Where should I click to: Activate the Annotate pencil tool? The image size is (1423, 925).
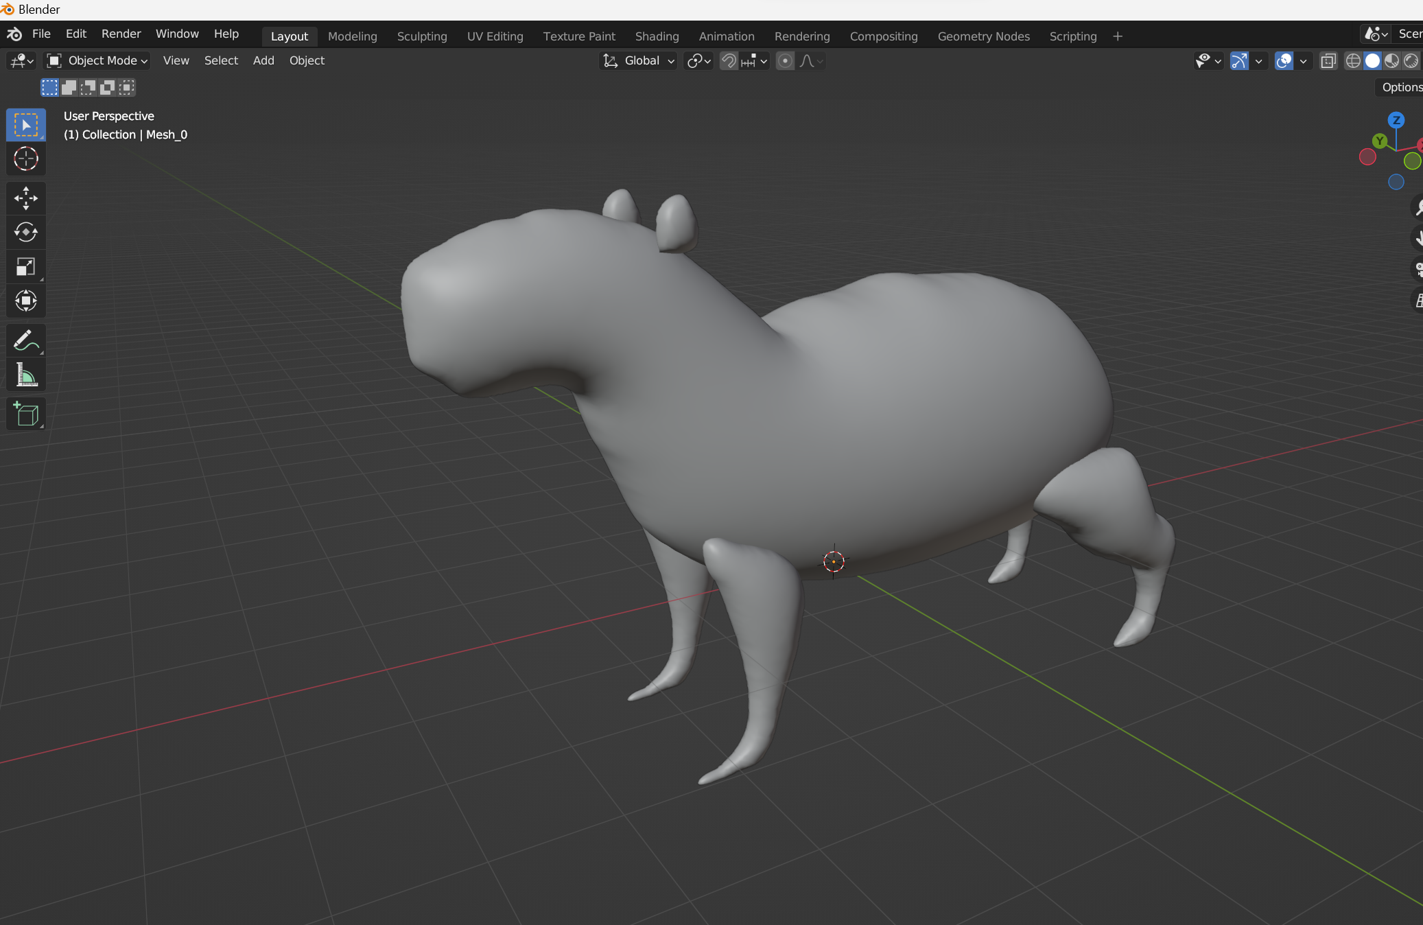25,340
